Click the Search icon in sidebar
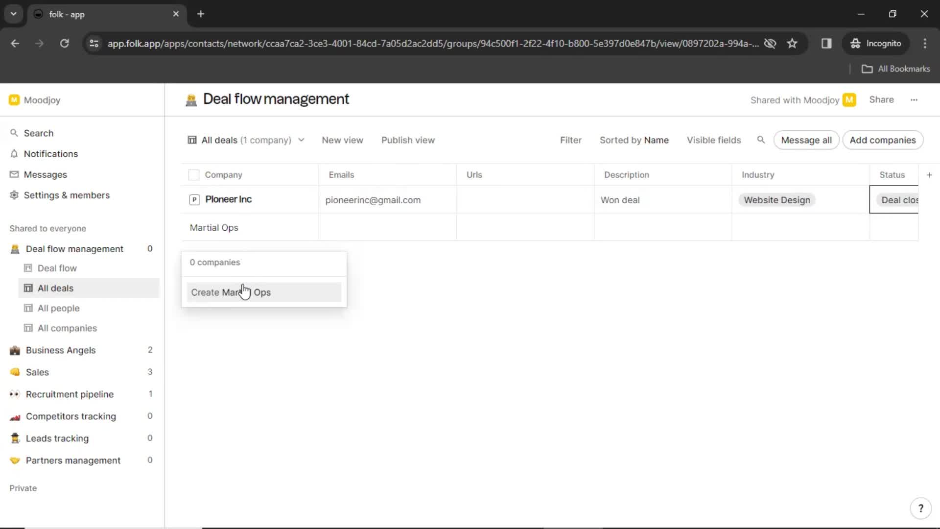This screenshot has width=940, height=529. tap(14, 132)
